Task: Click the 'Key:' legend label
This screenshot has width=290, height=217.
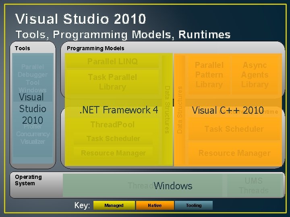Action: click(82, 205)
